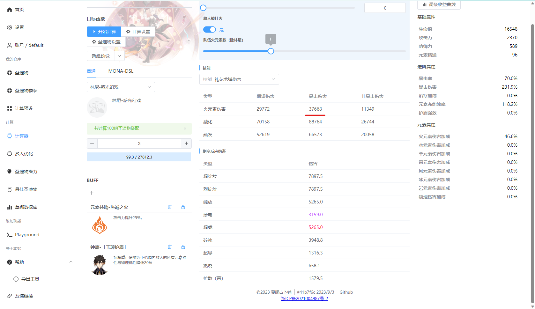
Task: Toggle off the 敌人被挂火 switch
Action: pos(209,29)
